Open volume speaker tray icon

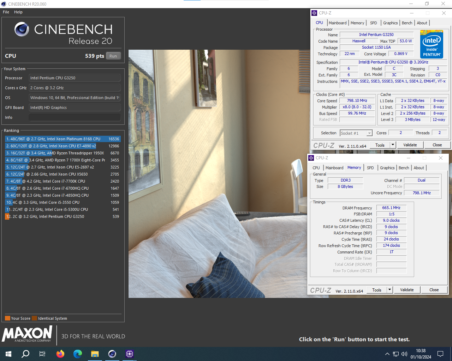click(x=404, y=354)
